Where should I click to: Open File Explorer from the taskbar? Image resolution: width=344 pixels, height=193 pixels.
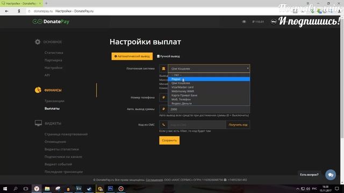pos(47,189)
